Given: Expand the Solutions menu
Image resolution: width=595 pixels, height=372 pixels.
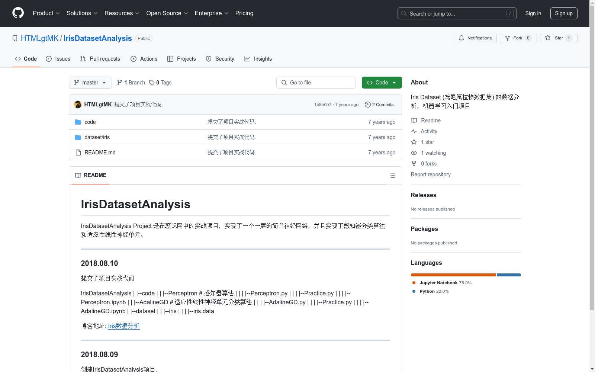Looking at the screenshot, I should coord(82,13).
